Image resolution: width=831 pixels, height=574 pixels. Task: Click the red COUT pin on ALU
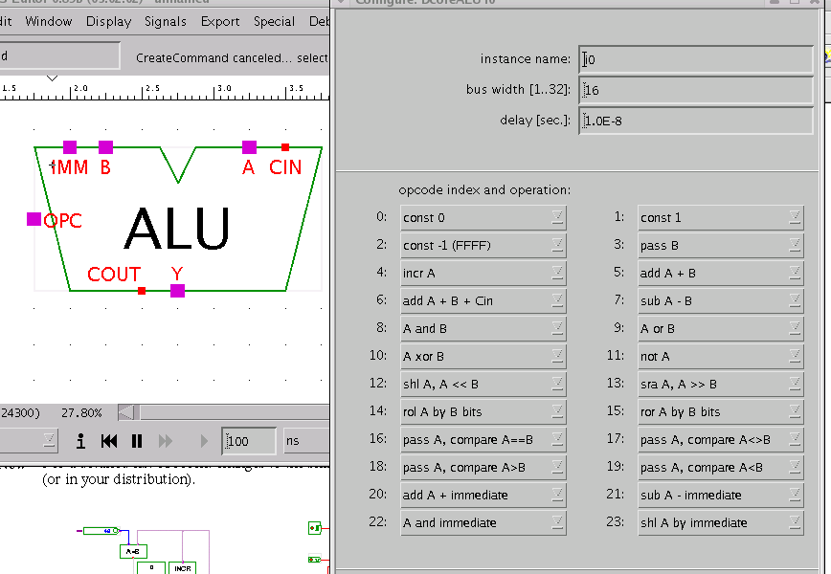tap(142, 290)
